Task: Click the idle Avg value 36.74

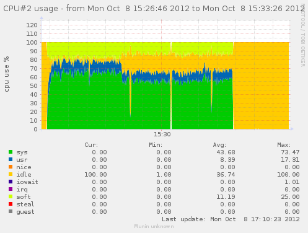Action: [226, 175]
